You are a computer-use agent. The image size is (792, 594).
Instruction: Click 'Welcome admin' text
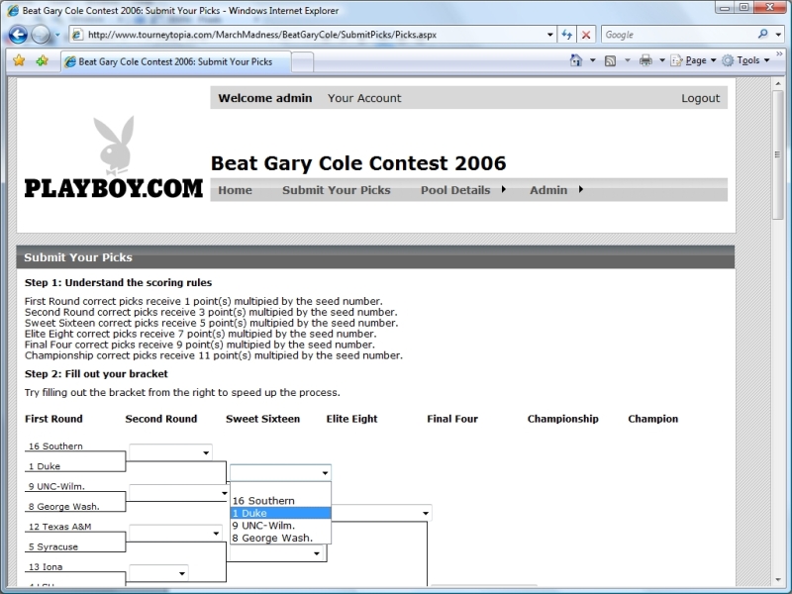tap(264, 98)
